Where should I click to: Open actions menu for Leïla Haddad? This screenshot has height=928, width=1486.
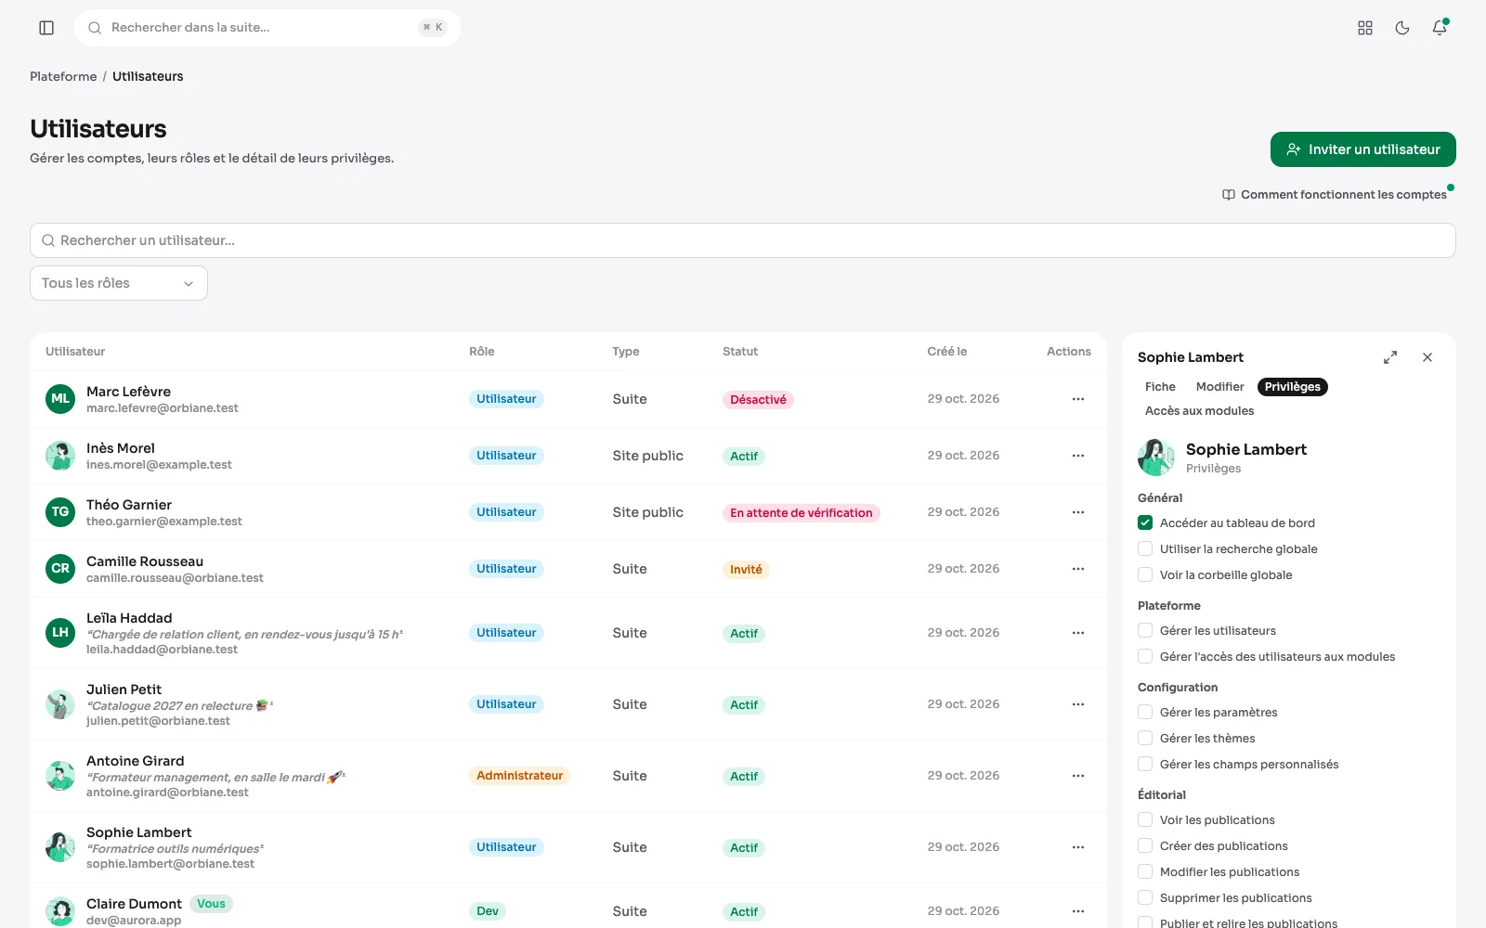(x=1078, y=633)
